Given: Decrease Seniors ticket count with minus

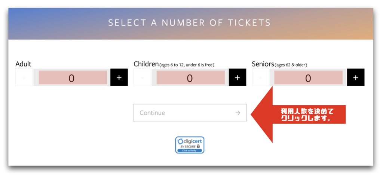Looking at the screenshot, I should (261, 77).
